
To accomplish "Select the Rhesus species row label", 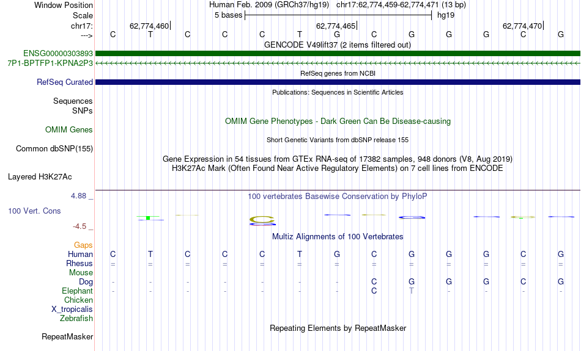I will [80, 263].
